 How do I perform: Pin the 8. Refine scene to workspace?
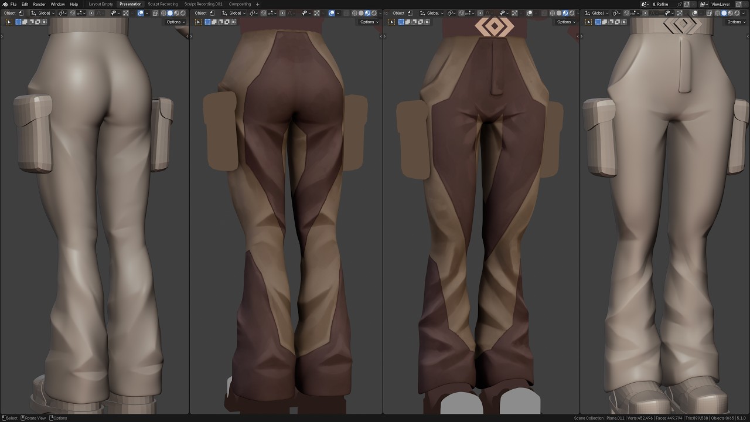click(x=679, y=4)
